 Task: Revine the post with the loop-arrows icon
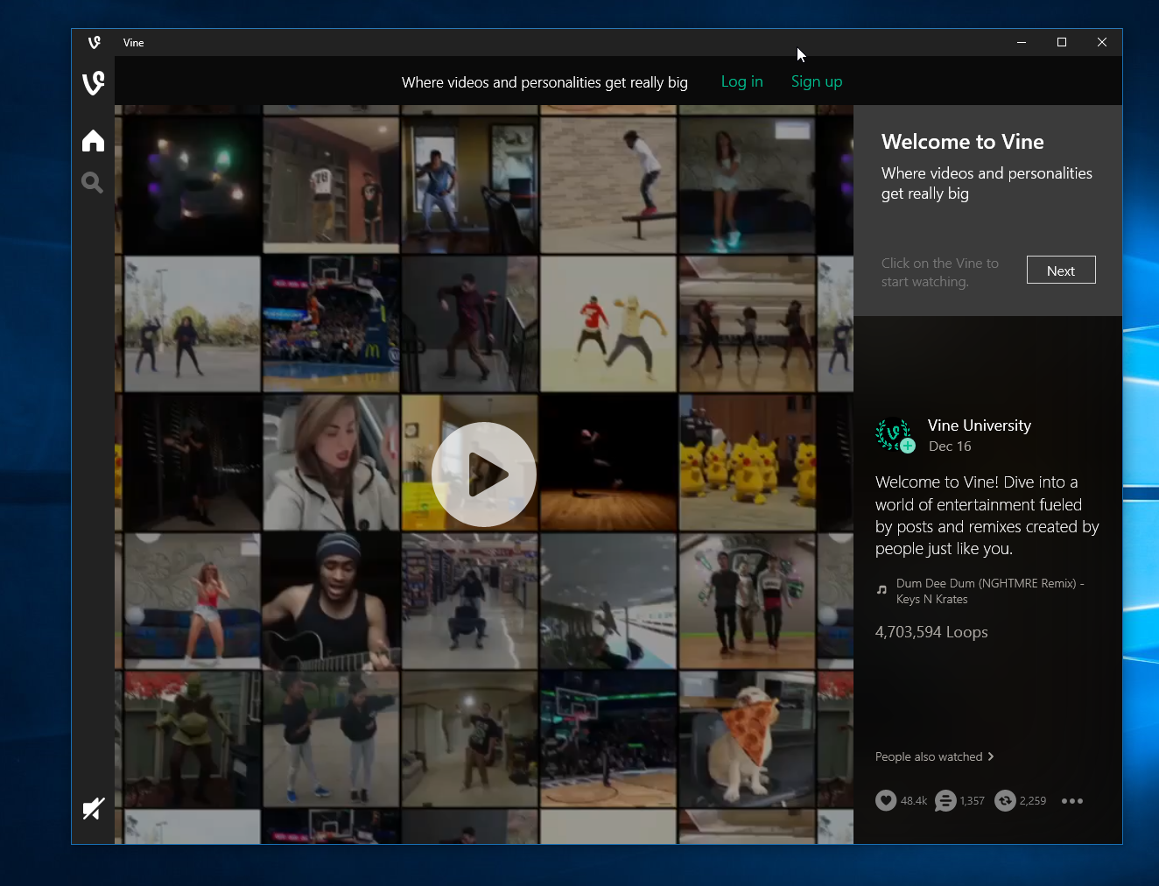point(1005,800)
